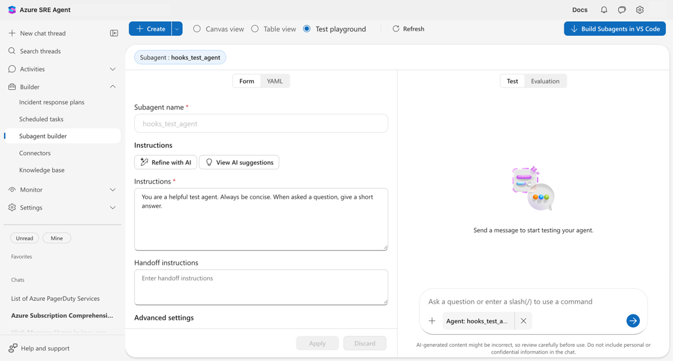Image resolution: width=673 pixels, height=361 pixels.
Task: Click Refine with AI button
Action: tap(164, 163)
